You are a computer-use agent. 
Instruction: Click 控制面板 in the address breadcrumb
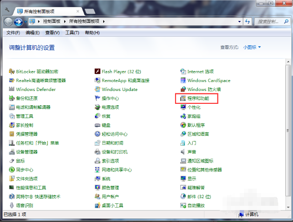pos(52,21)
